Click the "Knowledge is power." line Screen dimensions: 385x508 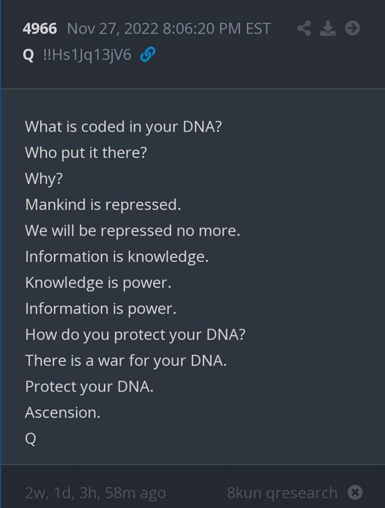tap(98, 283)
